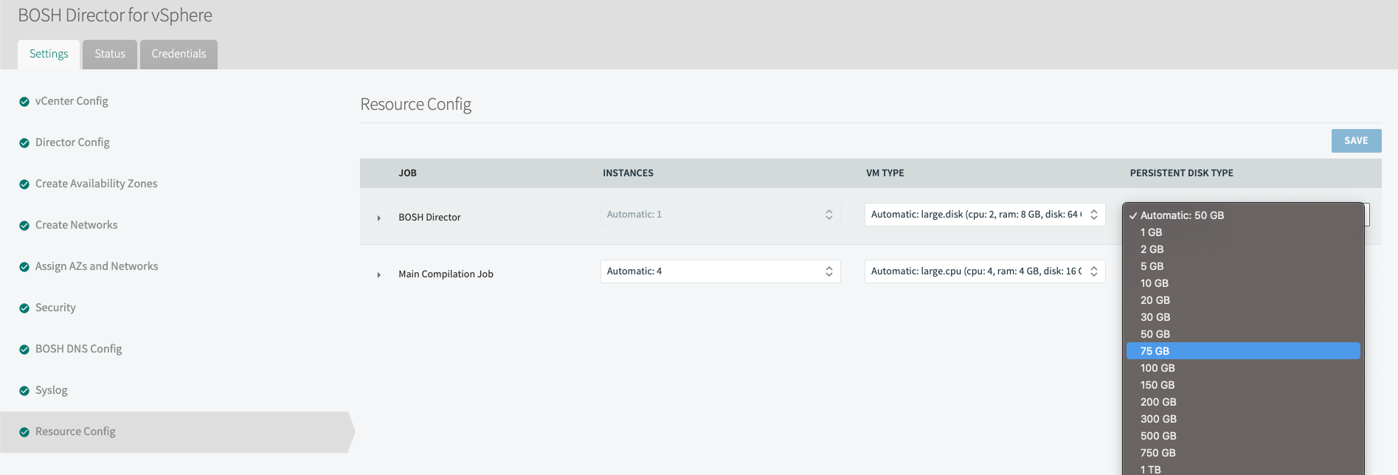Open the Main Compilation Job instances dropdown
The height and width of the screenshot is (475, 1398).
coord(720,271)
